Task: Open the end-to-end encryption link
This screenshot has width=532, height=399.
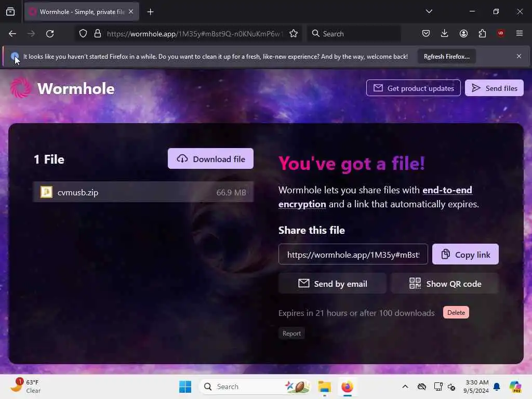Action: [375, 197]
